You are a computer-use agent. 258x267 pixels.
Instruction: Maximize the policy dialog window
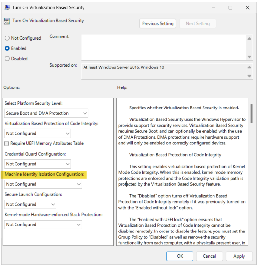click(x=230, y=8)
